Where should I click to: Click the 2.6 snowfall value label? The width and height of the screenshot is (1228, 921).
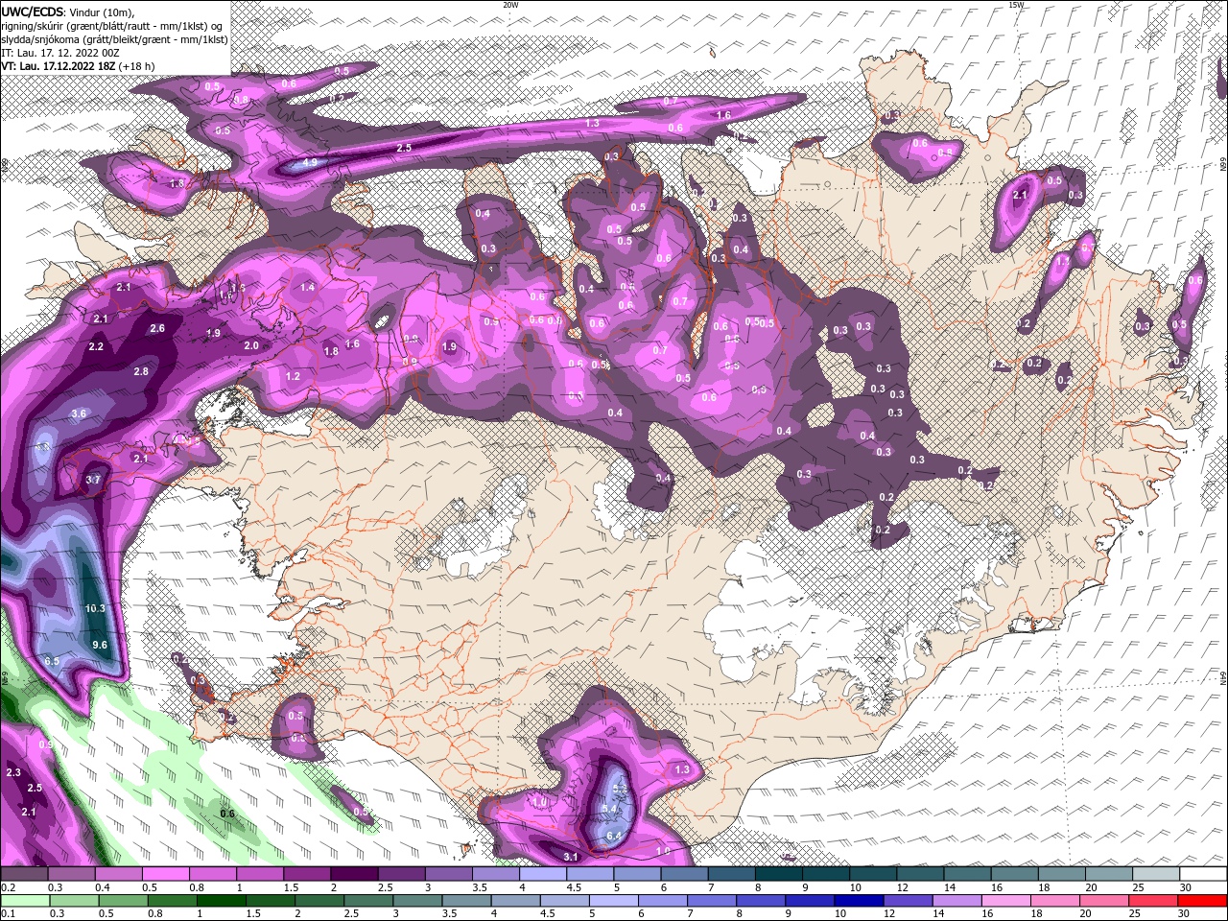click(x=157, y=328)
